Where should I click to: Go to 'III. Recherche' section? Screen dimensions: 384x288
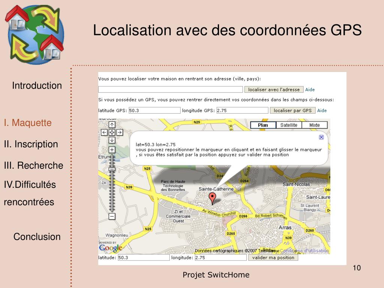coord(33,165)
